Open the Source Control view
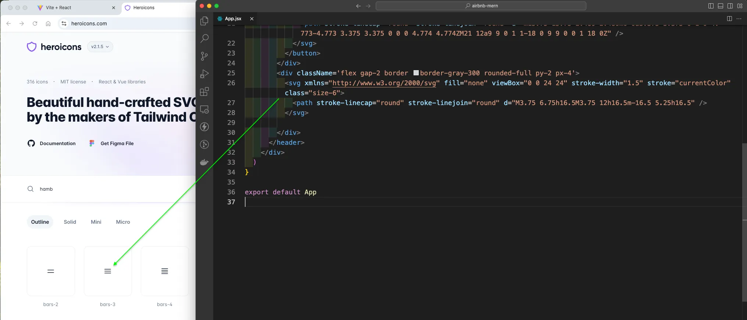 click(x=204, y=56)
